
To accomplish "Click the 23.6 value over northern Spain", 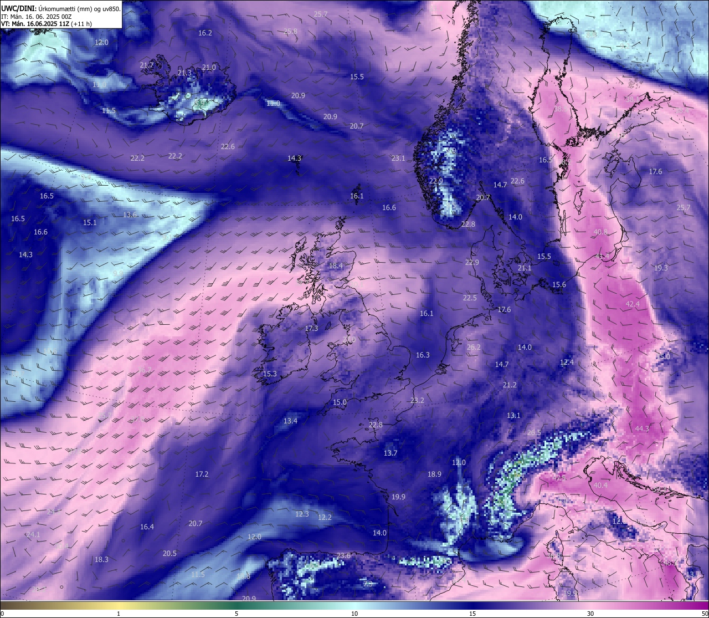I will tap(343, 556).
